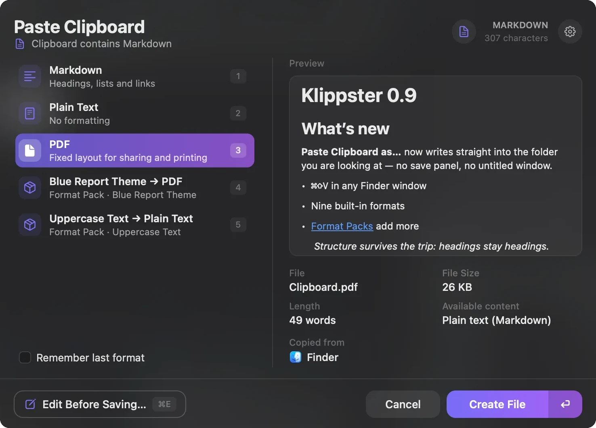Viewport: 596px width, 428px height.
Task: Click the Uppercase Text package icon
Action: click(x=30, y=225)
